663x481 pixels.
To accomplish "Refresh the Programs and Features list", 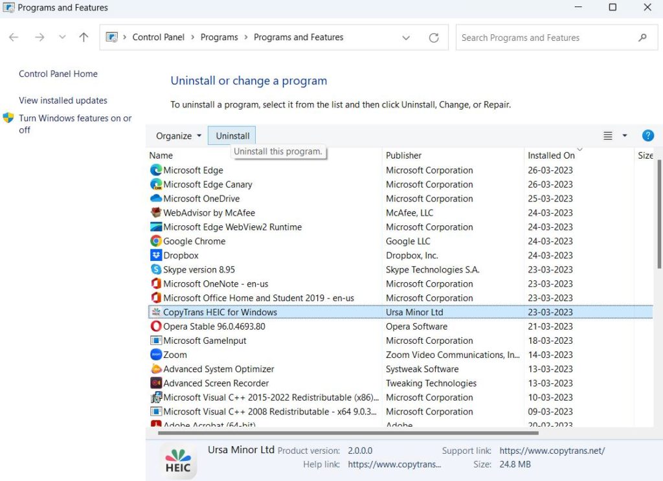I will click(434, 38).
